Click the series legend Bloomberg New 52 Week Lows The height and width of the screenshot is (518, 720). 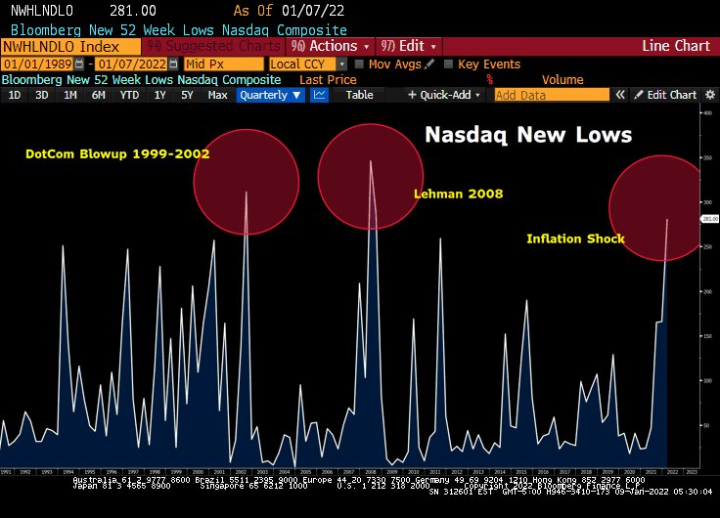[x=141, y=80]
